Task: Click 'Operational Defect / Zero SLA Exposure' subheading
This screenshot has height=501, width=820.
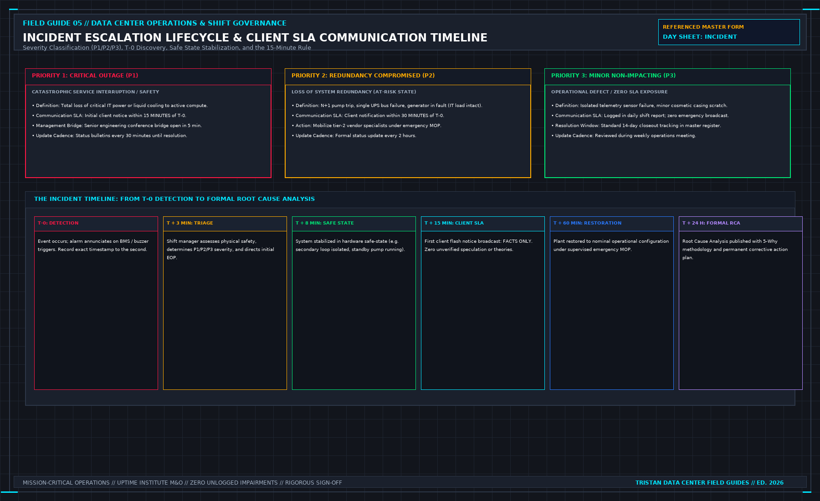Action: tap(609, 92)
